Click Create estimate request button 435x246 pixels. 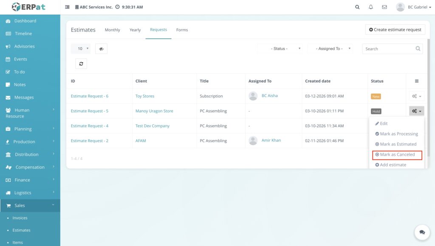click(395, 29)
